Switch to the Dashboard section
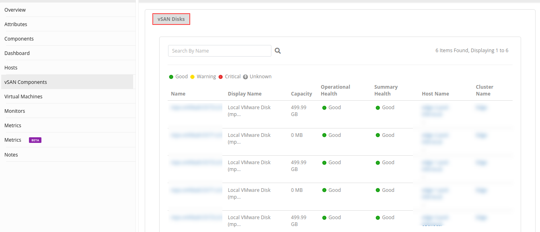The image size is (540, 232). tap(17, 53)
